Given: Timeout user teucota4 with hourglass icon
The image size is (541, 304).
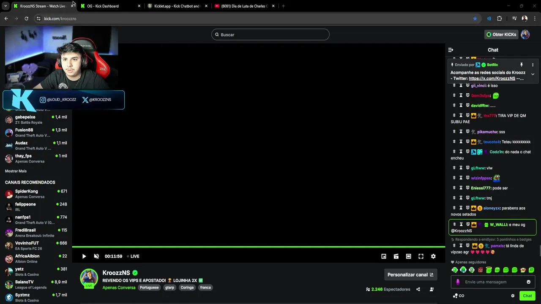Looking at the screenshot, I should click(461, 142).
